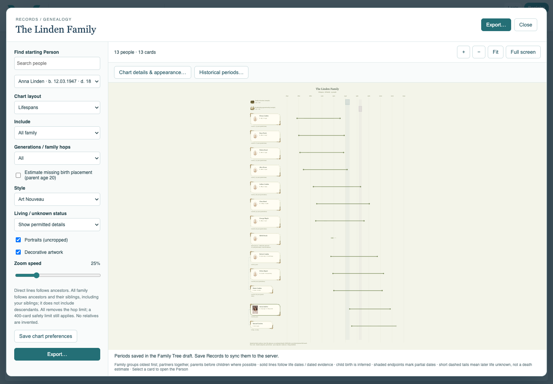This screenshot has height=384, width=553.
Task: Open Historical periods settings
Action: (221, 72)
